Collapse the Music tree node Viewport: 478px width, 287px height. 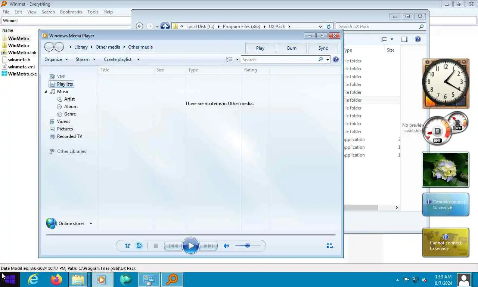click(46, 92)
